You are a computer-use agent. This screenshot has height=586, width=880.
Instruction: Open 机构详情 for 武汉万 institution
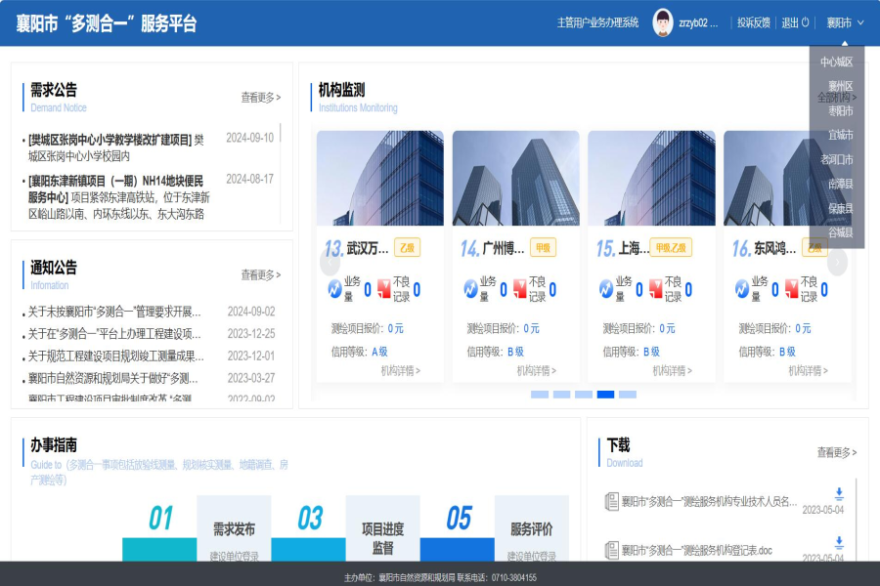(x=401, y=371)
